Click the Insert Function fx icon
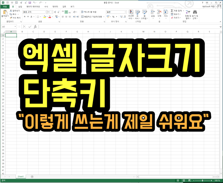The width and height of the screenshot is (223, 183). coord(35,27)
